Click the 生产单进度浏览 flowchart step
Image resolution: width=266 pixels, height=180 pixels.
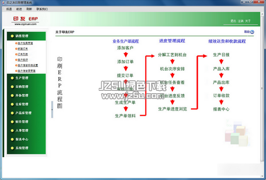coord(173,109)
